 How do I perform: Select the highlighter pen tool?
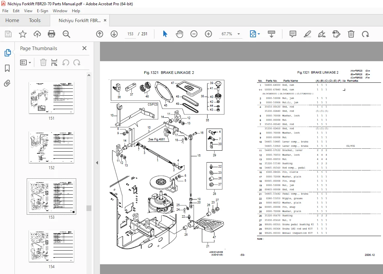click(x=307, y=34)
